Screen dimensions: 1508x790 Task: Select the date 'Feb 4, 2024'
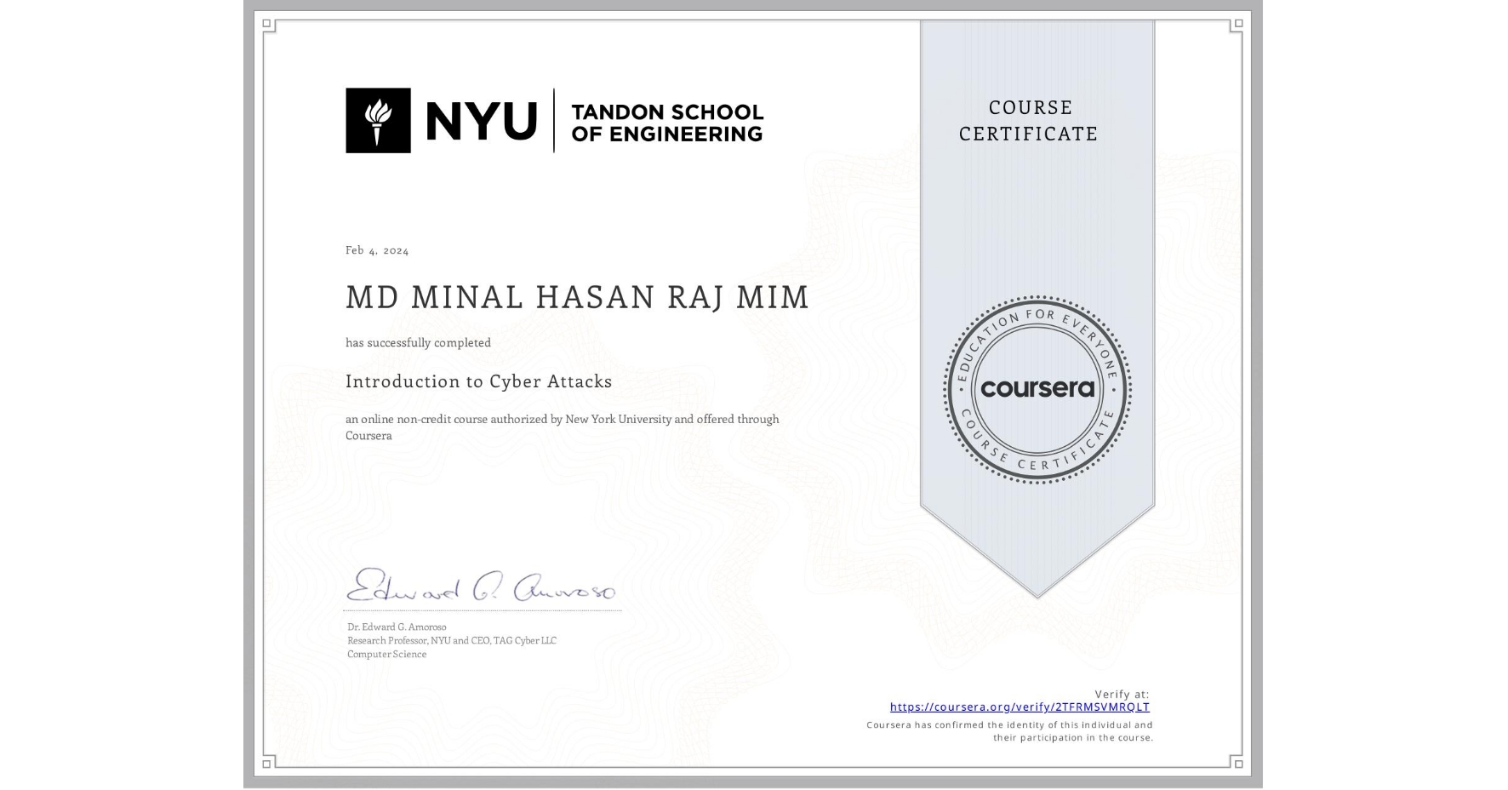[x=376, y=249]
